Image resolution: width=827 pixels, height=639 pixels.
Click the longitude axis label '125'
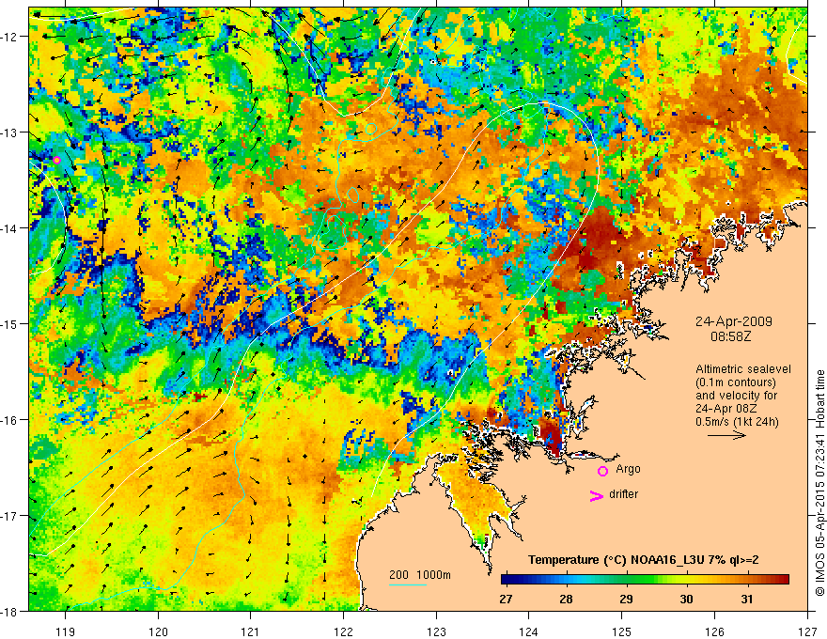622,631
